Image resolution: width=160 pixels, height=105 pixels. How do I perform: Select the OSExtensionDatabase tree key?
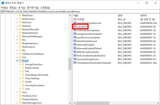pos(33,54)
